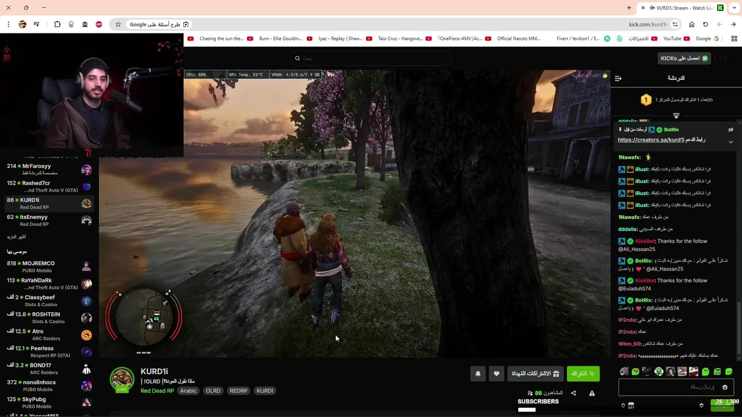Collapse the chat panel with the arrow icon
Viewport: 742px width, 417px height.
click(618, 78)
